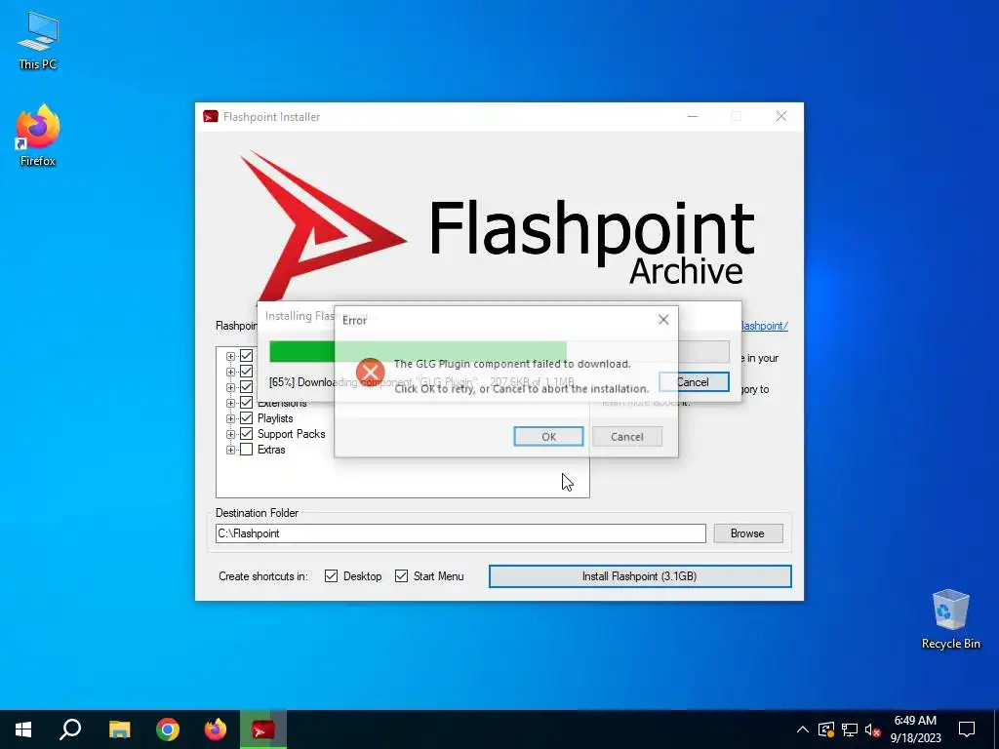
Task: Open network status tray icon
Action: coord(850,729)
